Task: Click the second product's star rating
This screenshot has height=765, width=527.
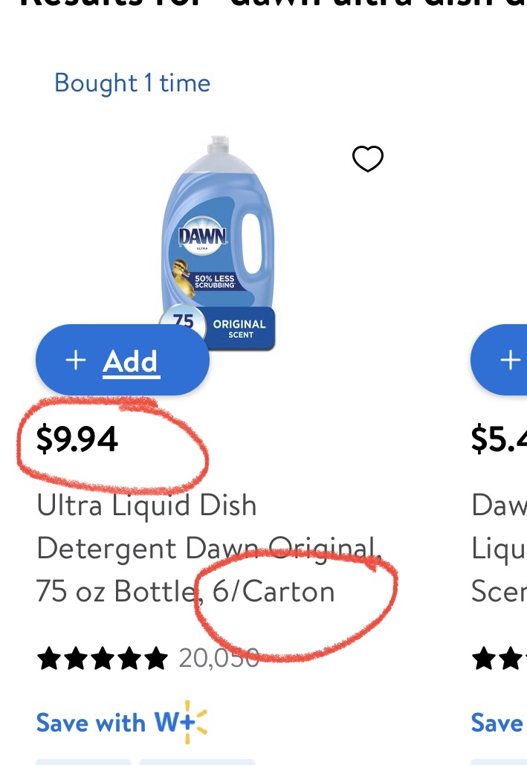Action: [x=499, y=658]
